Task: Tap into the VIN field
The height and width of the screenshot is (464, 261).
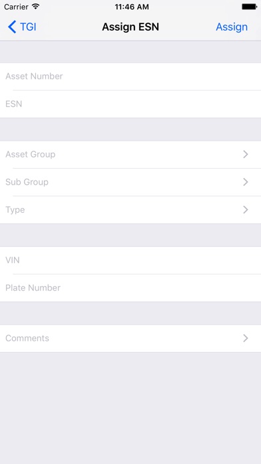Action: (x=130, y=261)
